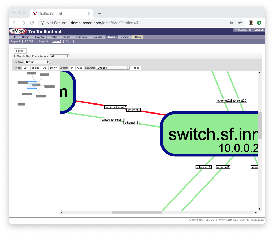Open the File menu
Viewport: 274px width, 235px height.
tap(14, 37)
